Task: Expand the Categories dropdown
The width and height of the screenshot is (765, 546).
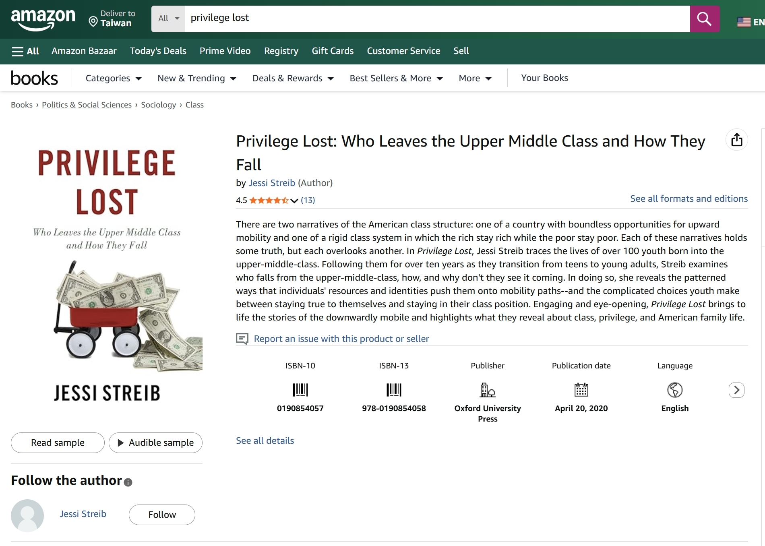Action: click(x=113, y=78)
